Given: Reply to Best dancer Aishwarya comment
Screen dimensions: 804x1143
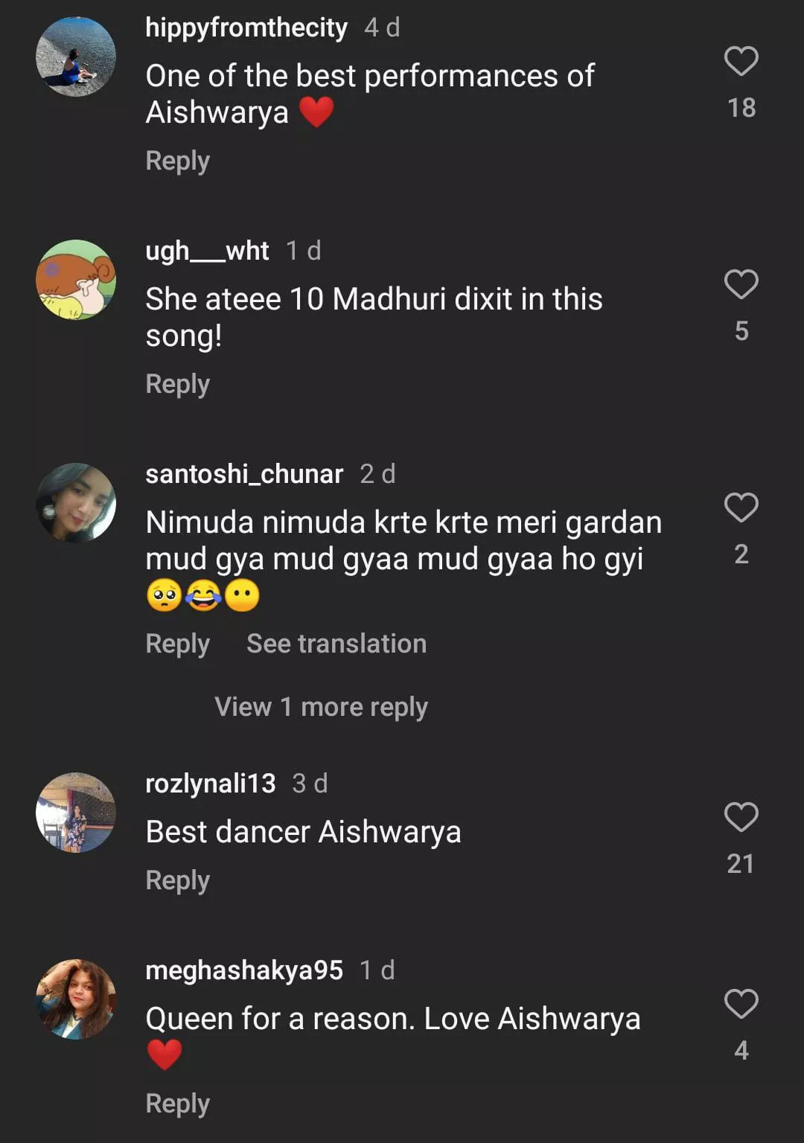Looking at the screenshot, I should pos(177,880).
